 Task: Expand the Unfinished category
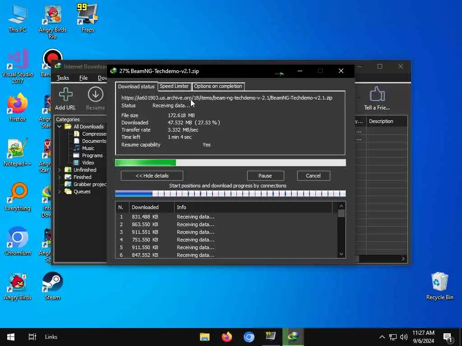pos(59,170)
